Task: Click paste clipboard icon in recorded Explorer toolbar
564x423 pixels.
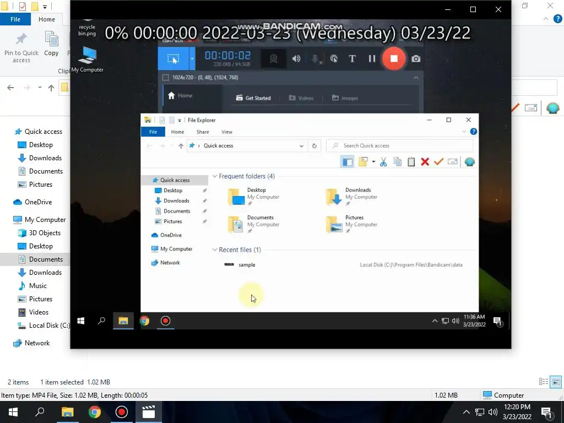Action: pos(411,162)
